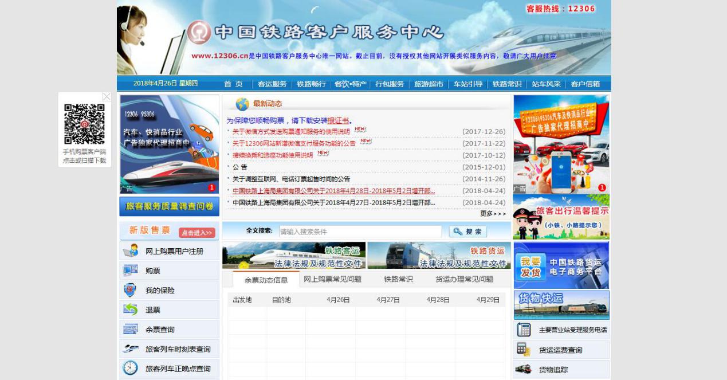Open the 旅游超市 menu
This screenshot has height=380, width=727.
click(x=429, y=84)
